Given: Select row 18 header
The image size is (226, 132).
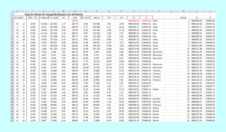Looking at the screenshot, I should click(12, 68).
